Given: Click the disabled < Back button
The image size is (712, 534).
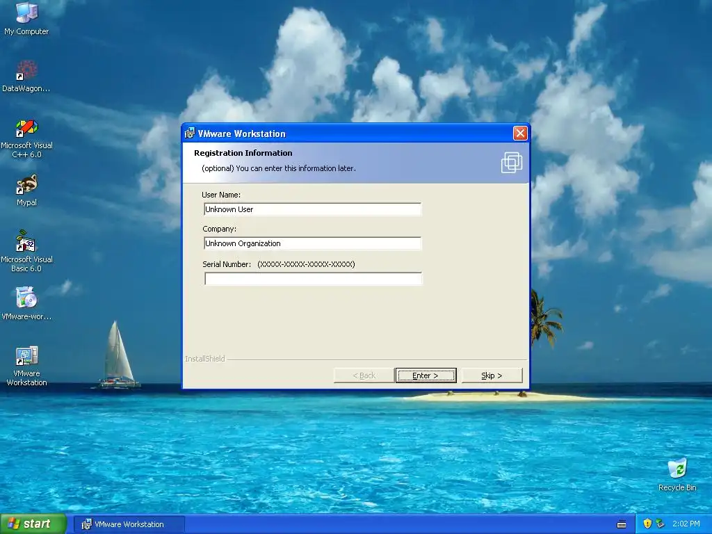Looking at the screenshot, I should pyautogui.click(x=364, y=375).
